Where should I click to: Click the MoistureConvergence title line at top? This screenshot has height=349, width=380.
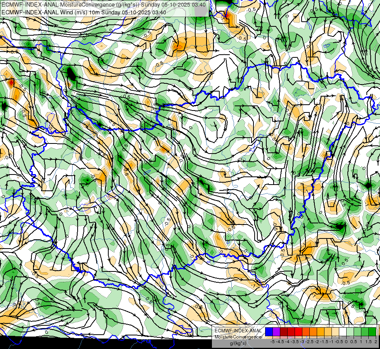(104, 5)
